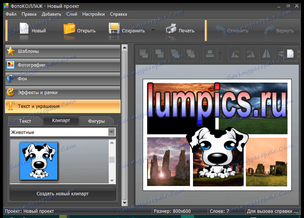Expand the Фон section

pyautogui.click(x=63, y=79)
